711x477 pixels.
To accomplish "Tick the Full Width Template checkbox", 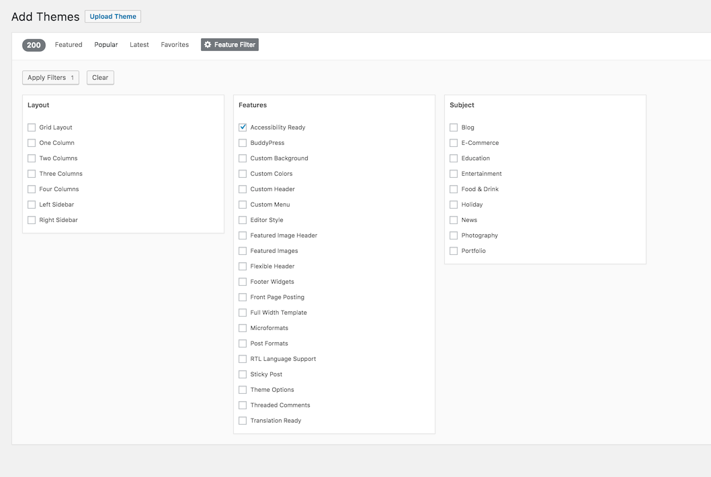I will [243, 312].
